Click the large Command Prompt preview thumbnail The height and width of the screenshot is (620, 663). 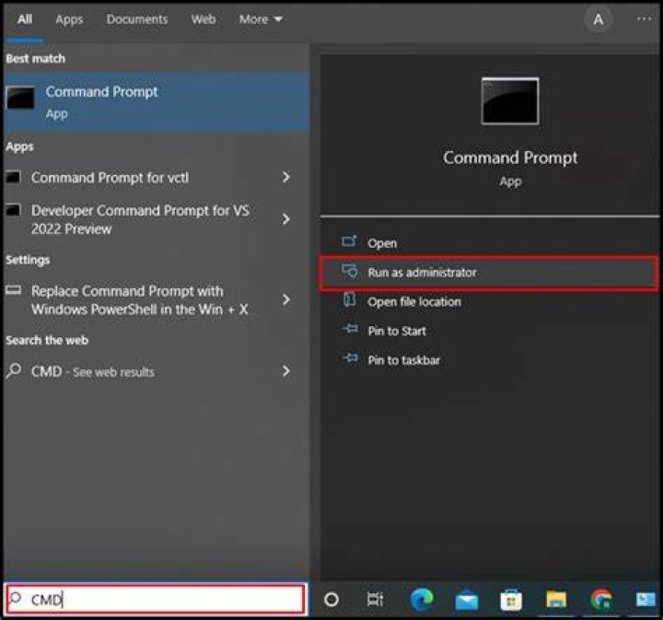(x=510, y=100)
